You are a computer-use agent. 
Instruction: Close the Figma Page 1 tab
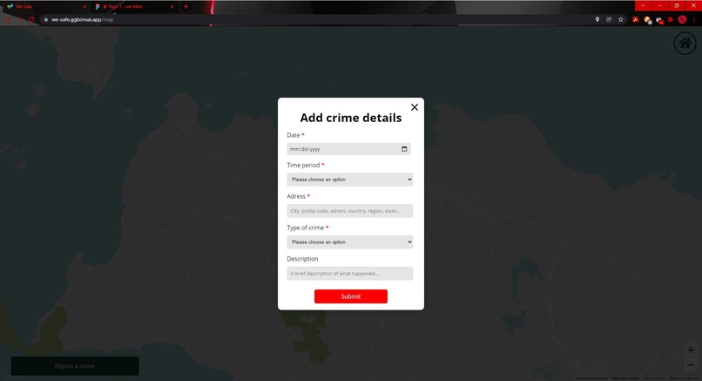tap(172, 6)
